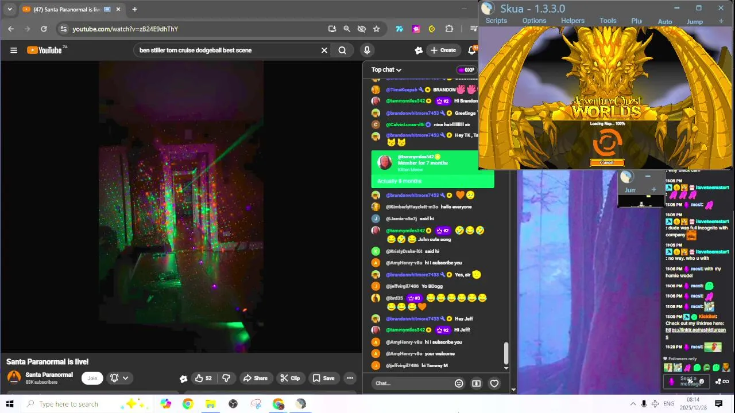Screen dimensions: 735x413
Task: View site information icon in address bar
Action: 64,29
